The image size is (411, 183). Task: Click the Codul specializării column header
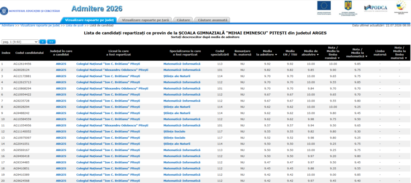(220, 53)
